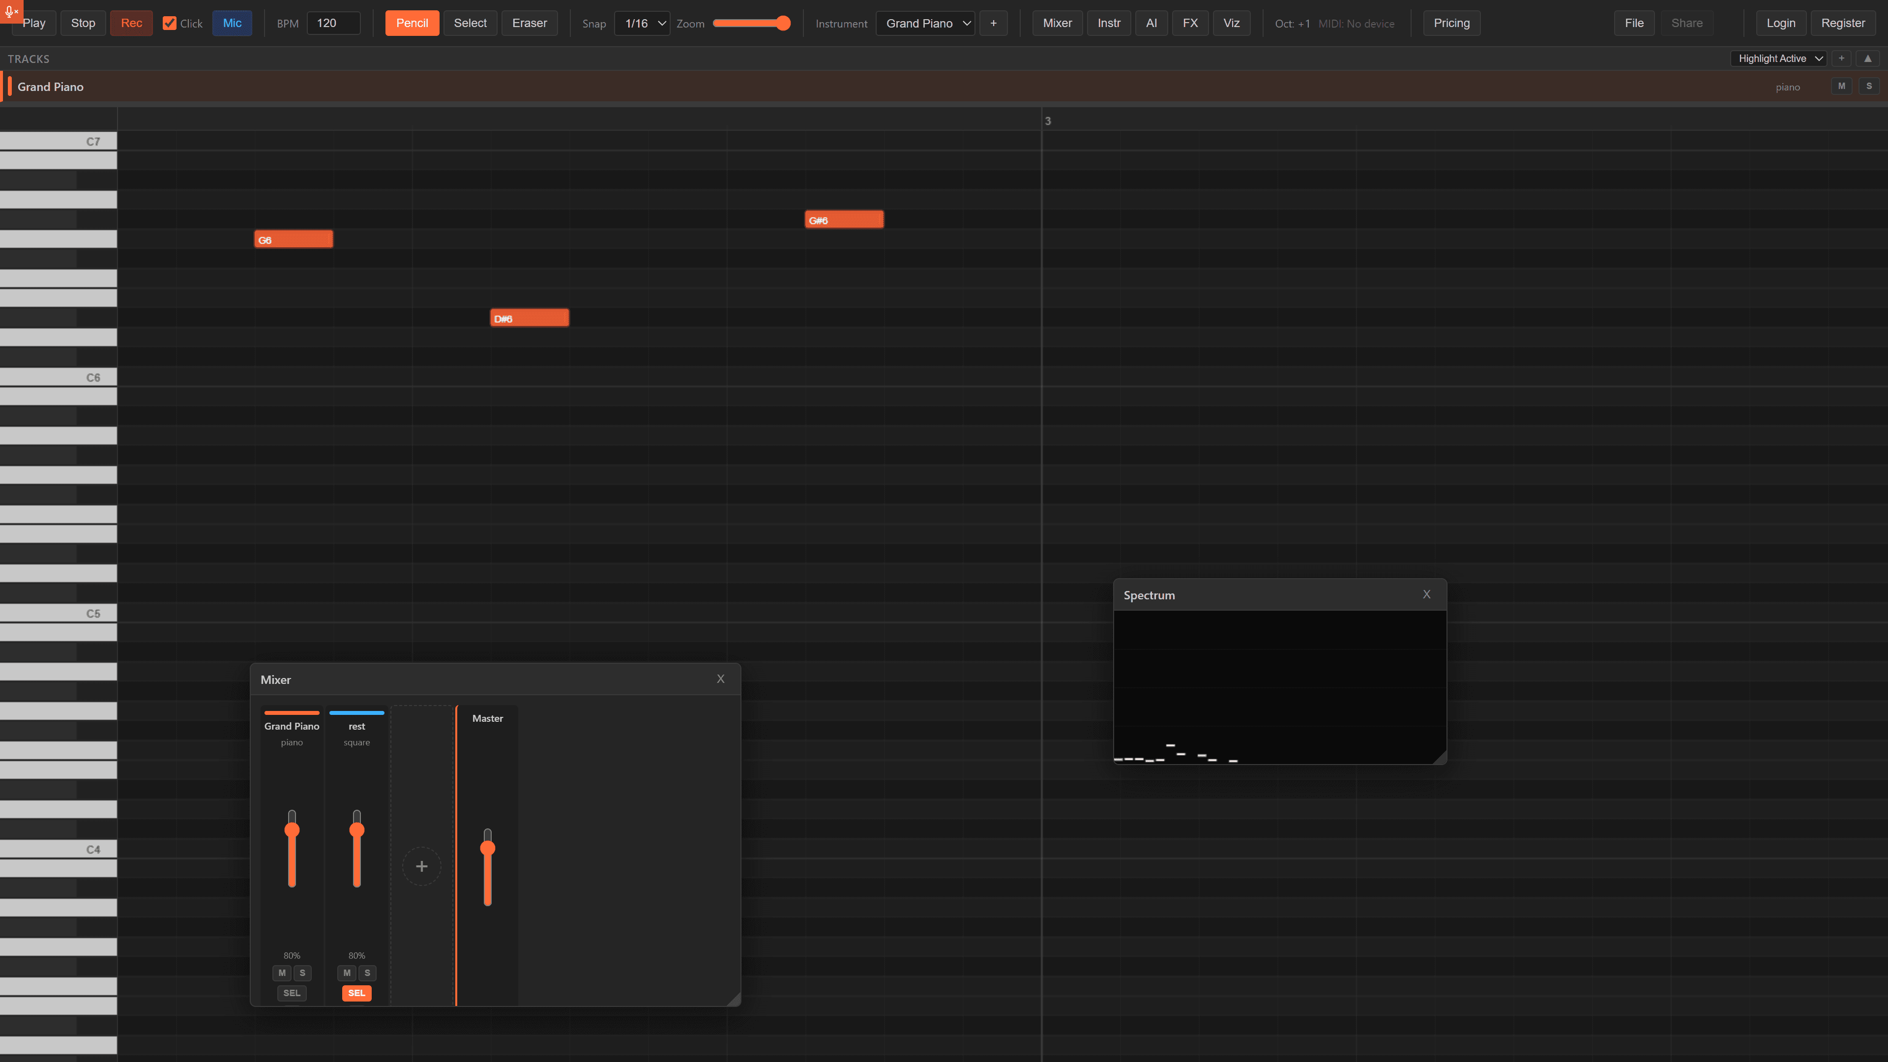Screen dimensions: 1888x1062
Task: Add a new channel in the Mixer
Action: tap(421, 865)
